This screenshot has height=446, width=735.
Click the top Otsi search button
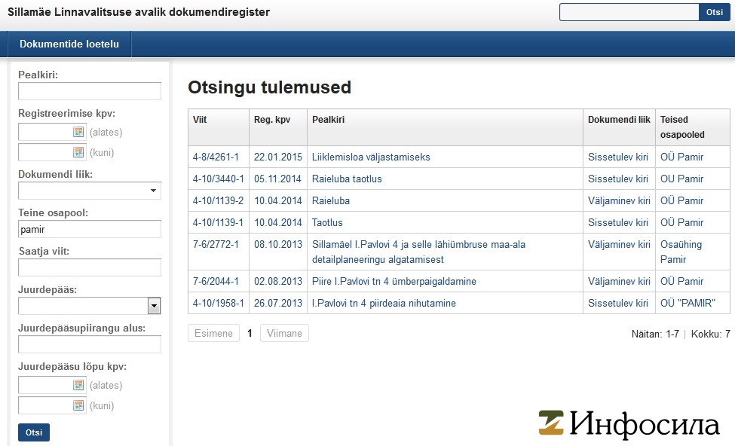click(715, 12)
